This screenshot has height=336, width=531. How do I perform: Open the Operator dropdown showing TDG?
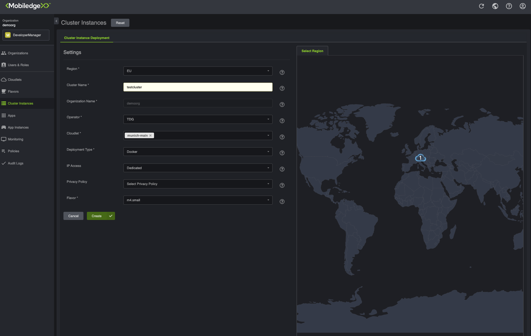[x=198, y=119]
